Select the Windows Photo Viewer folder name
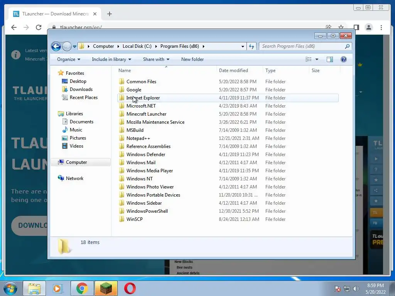The height and width of the screenshot is (296, 395). pos(150,187)
